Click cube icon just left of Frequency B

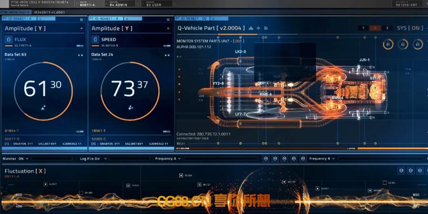coord(303,158)
